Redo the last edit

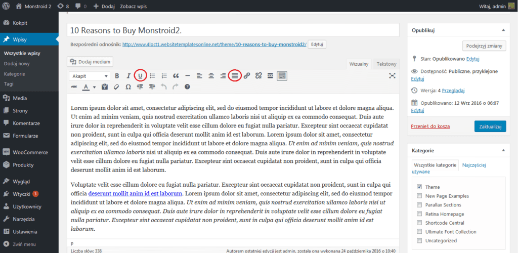click(x=176, y=87)
